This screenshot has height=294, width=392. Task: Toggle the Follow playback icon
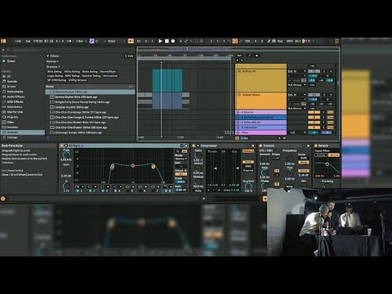pos(131,41)
